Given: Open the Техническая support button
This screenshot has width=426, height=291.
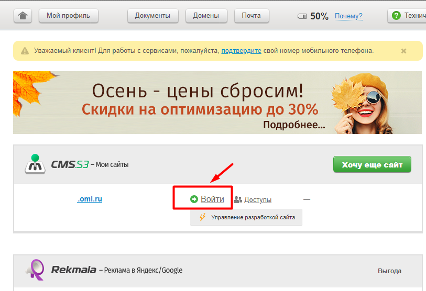Looking at the screenshot, I should (x=407, y=16).
